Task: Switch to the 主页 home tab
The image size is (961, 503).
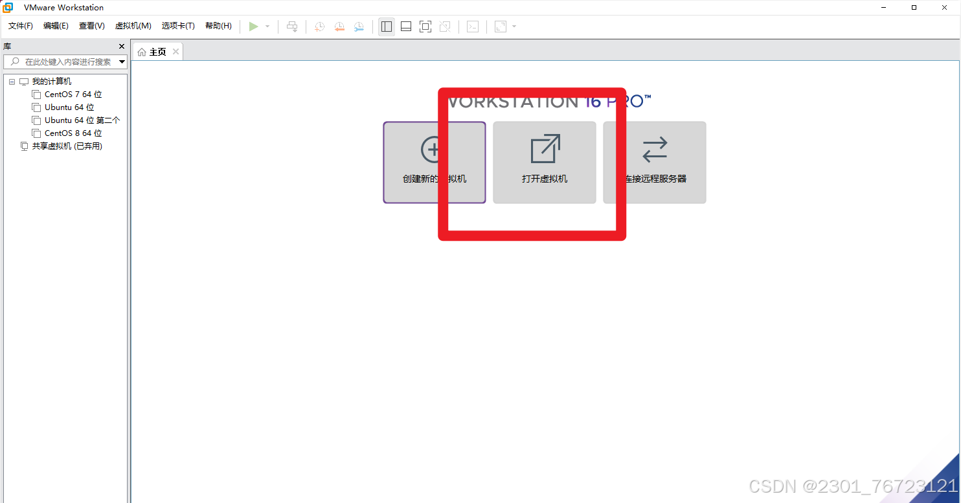Action: 157,52
